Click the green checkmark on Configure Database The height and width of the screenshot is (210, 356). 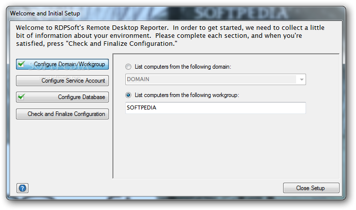click(21, 97)
